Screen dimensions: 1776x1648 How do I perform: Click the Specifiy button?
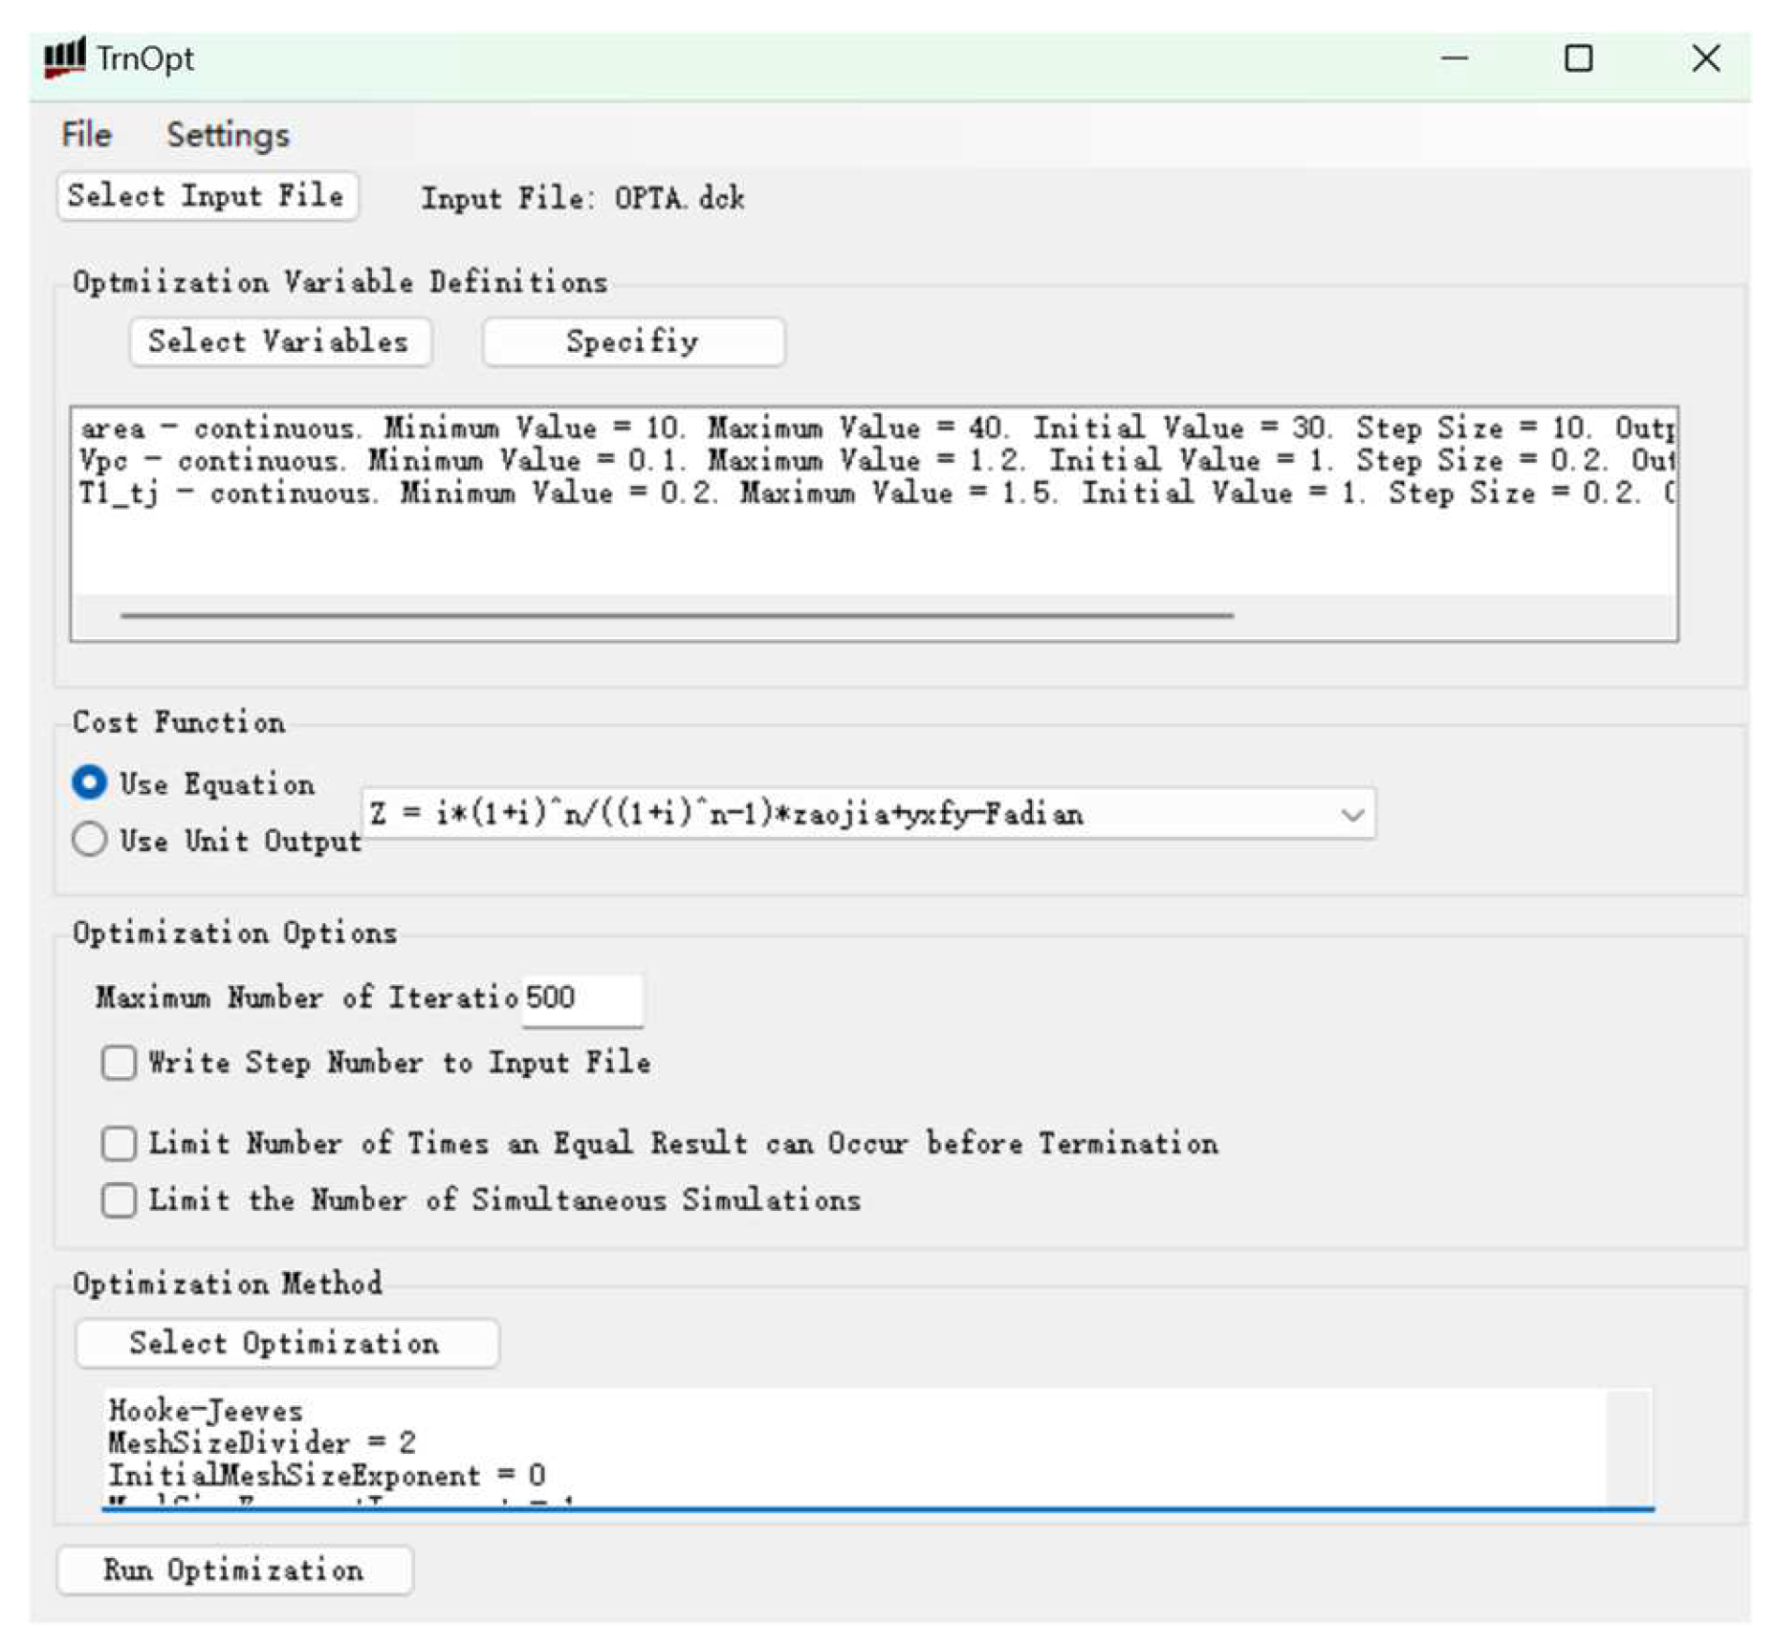(632, 341)
